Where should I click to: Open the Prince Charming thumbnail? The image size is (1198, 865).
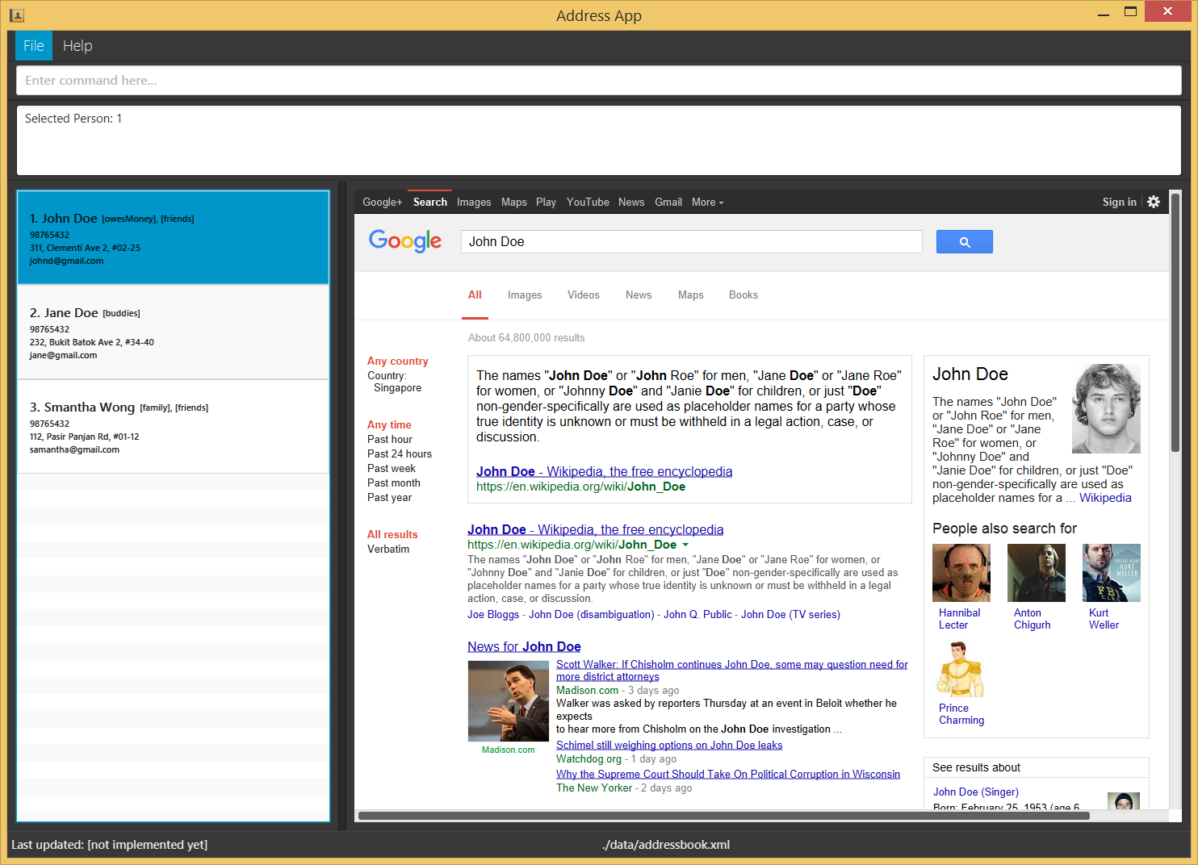[960, 669]
